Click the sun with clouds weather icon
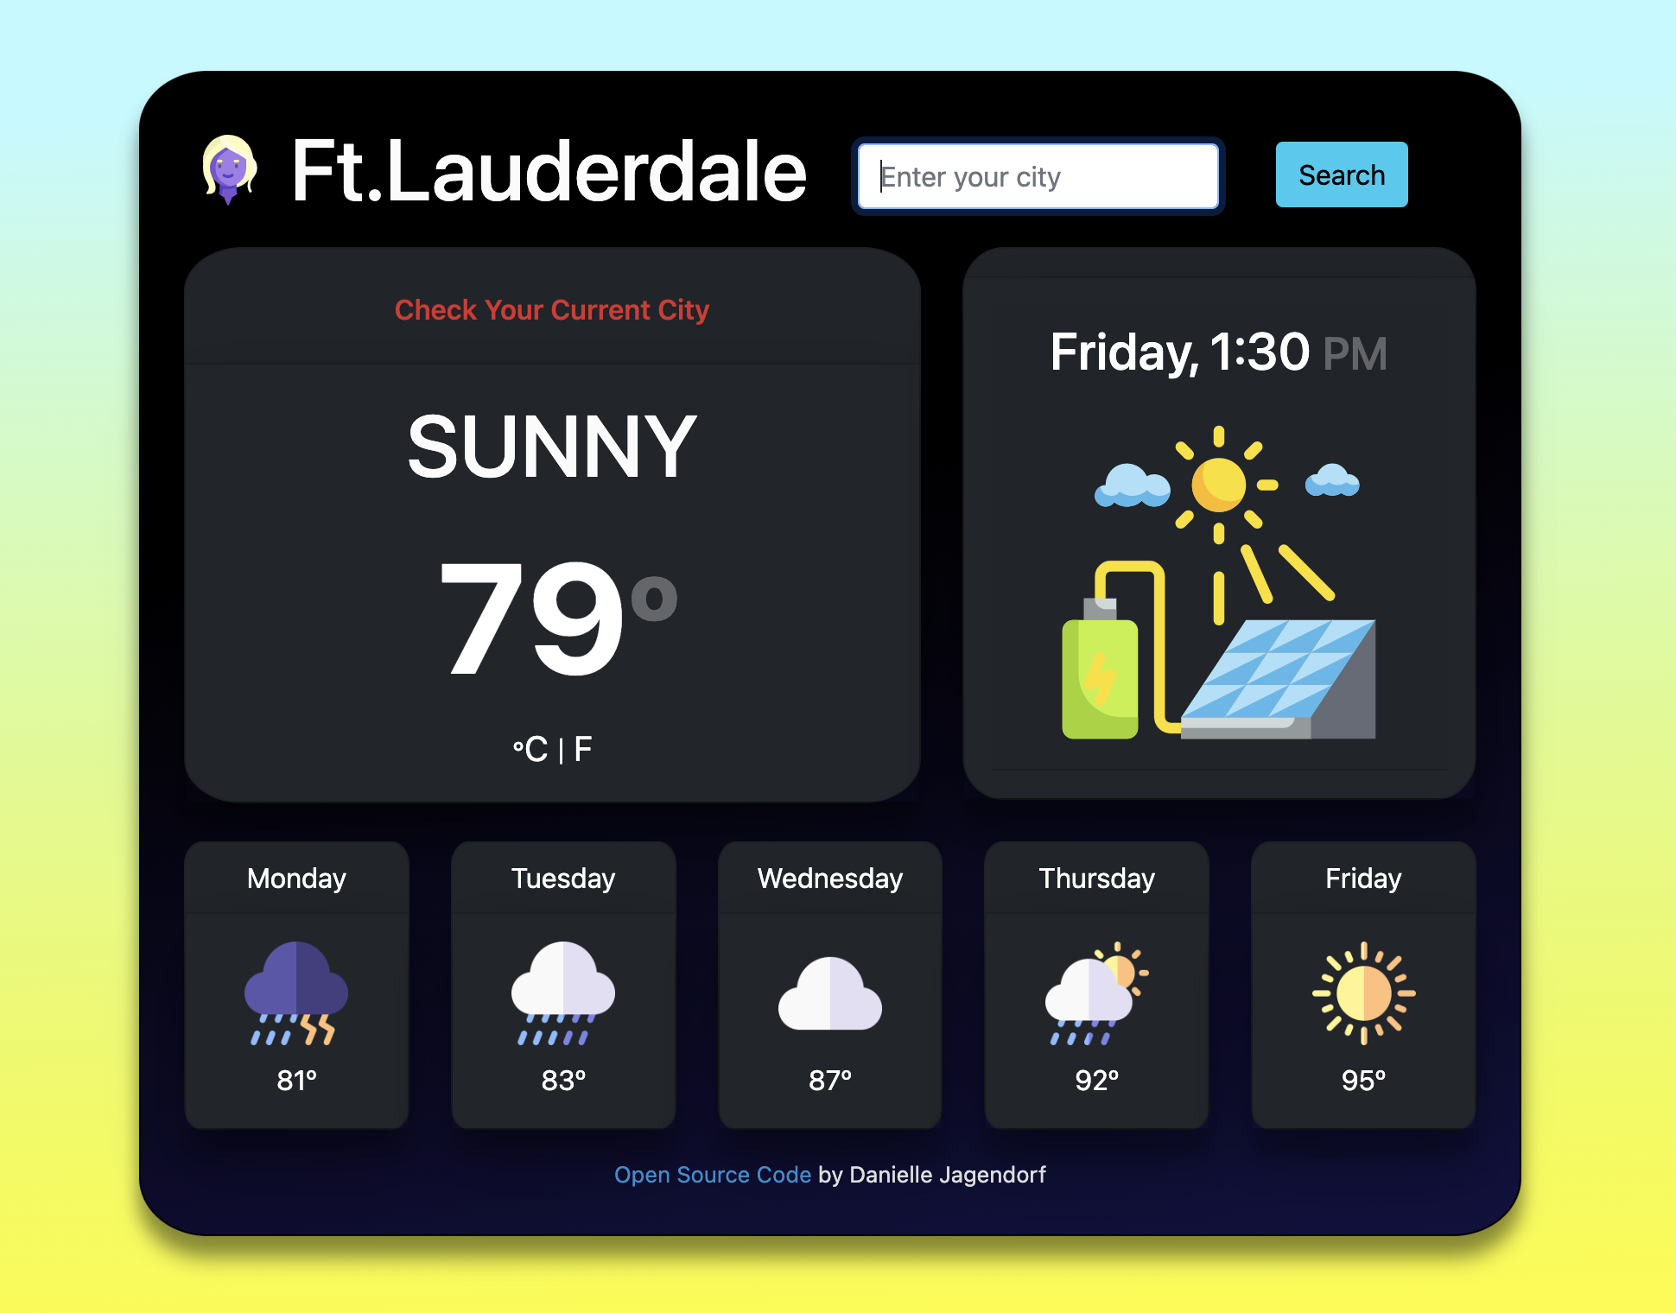1676x1313 pixels. (1099, 986)
